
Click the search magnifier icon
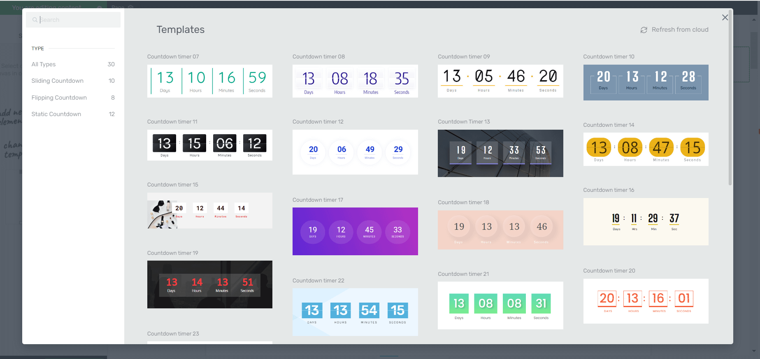[35, 20]
